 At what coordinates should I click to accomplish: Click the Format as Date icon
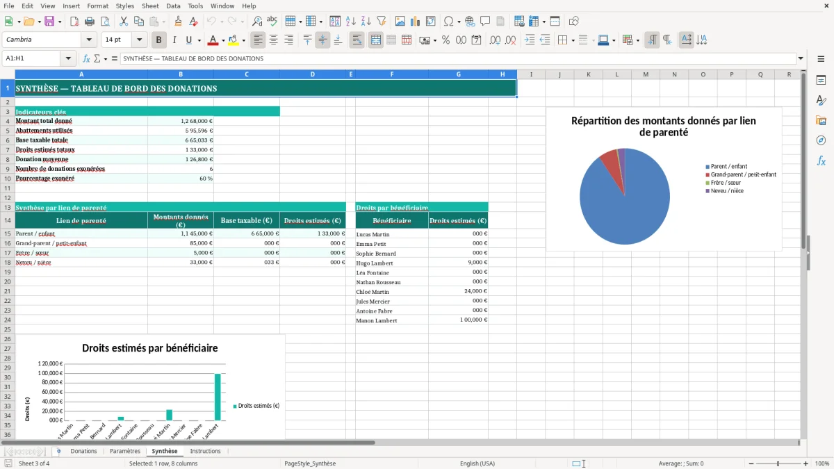(x=476, y=40)
